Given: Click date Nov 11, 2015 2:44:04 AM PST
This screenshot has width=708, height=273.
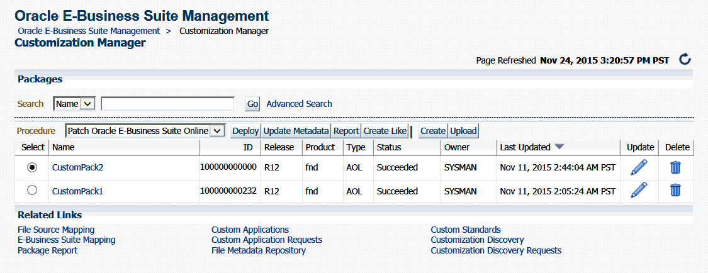Looking at the screenshot, I should (x=558, y=167).
